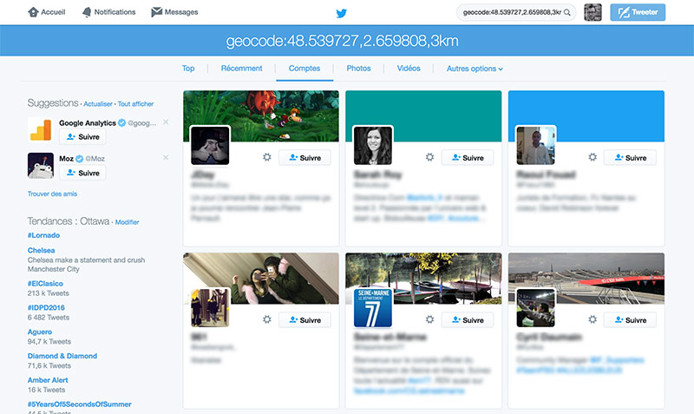Open Messages envelope in top bar
This screenshot has width=694, height=414.
[157, 12]
